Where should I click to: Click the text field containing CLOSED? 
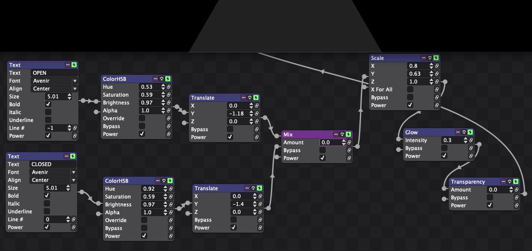point(53,164)
